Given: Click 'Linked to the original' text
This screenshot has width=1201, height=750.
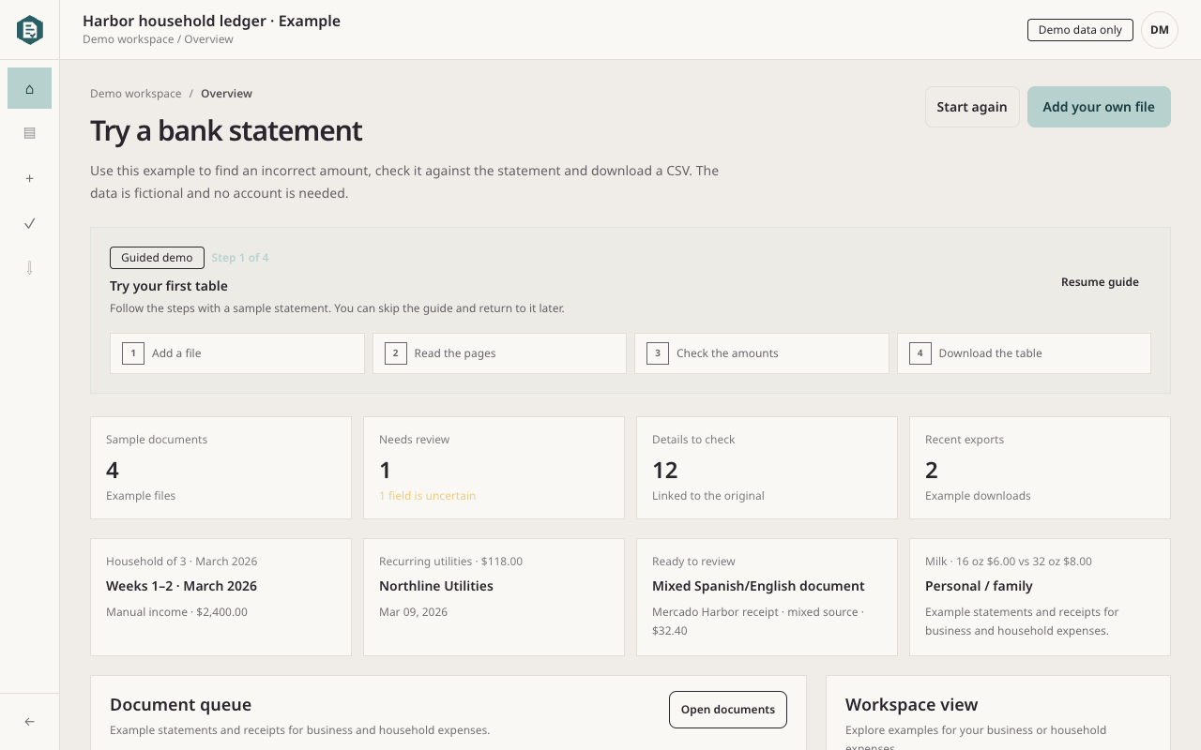Looking at the screenshot, I should (x=708, y=496).
